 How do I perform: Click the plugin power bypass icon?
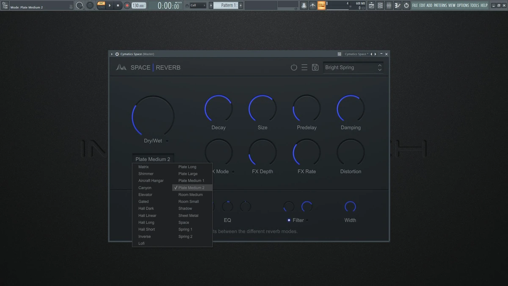point(294,67)
